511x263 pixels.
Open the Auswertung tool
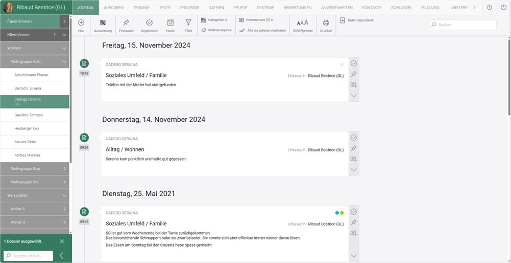(x=103, y=23)
